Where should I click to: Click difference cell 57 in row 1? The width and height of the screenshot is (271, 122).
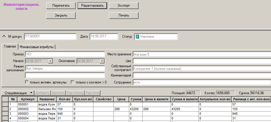point(251,104)
